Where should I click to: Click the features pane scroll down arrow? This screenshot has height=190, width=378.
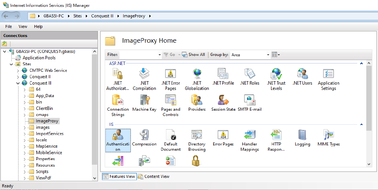pos(369,164)
